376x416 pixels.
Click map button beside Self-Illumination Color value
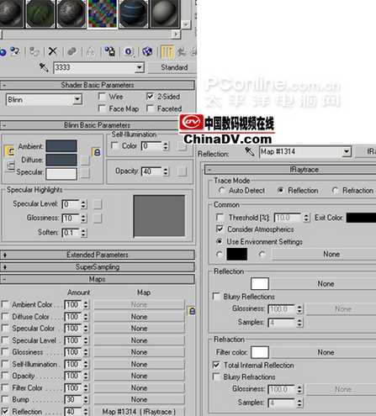coord(183,146)
